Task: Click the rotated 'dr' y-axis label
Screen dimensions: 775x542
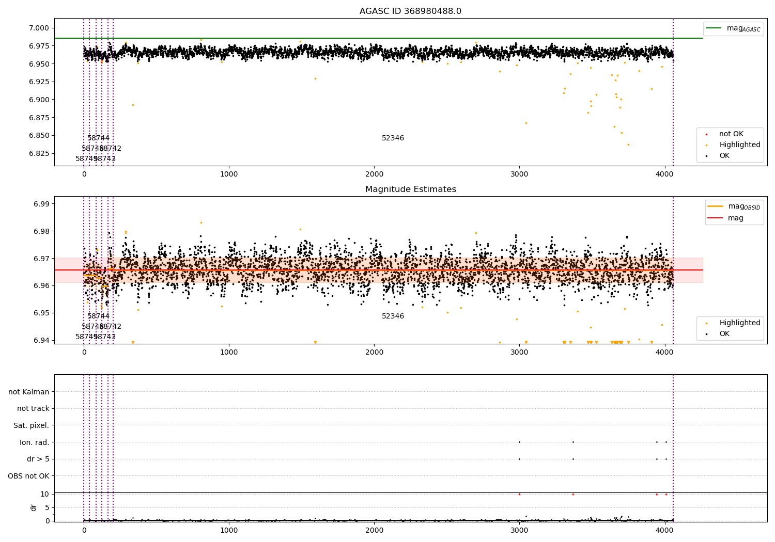Action: click(x=34, y=507)
